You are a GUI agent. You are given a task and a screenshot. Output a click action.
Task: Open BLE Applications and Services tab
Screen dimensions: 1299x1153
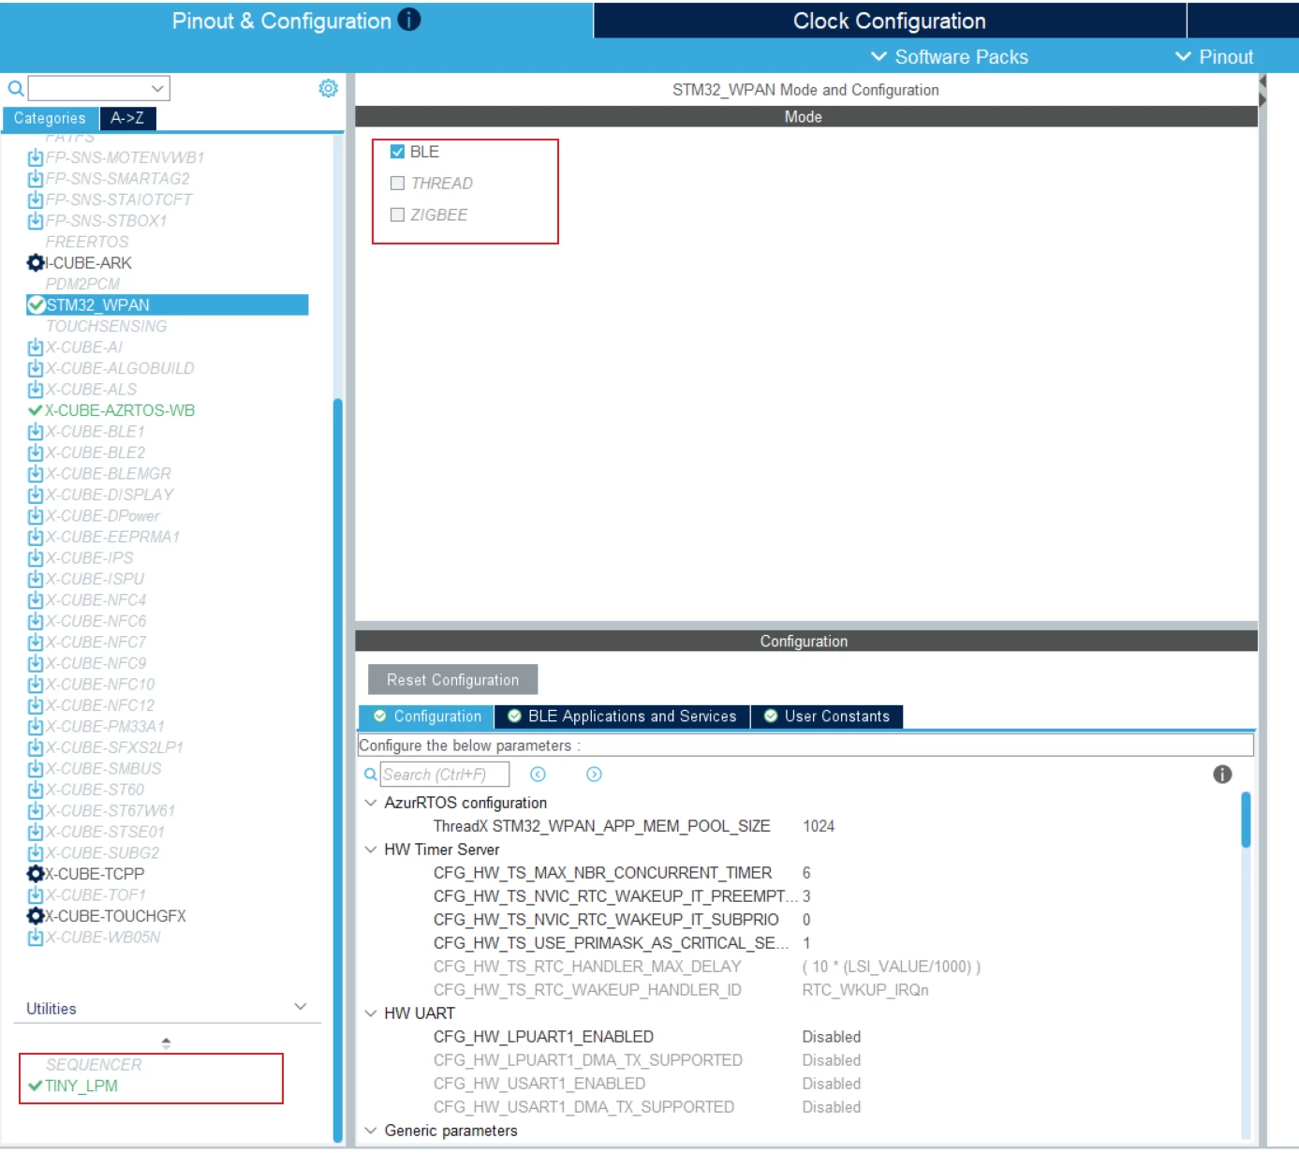coord(622,717)
